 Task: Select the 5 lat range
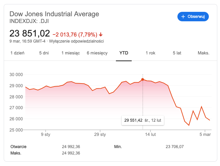pos(177,53)
